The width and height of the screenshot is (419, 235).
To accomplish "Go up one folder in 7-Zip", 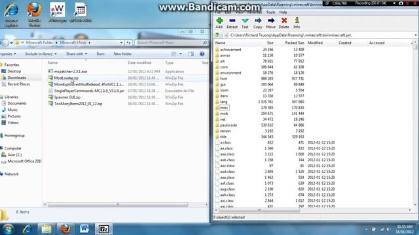I will 217,35.
